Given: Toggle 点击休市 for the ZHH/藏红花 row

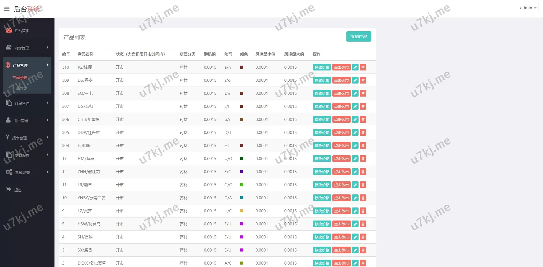Looking at the screenshot, I should [341, 172].
